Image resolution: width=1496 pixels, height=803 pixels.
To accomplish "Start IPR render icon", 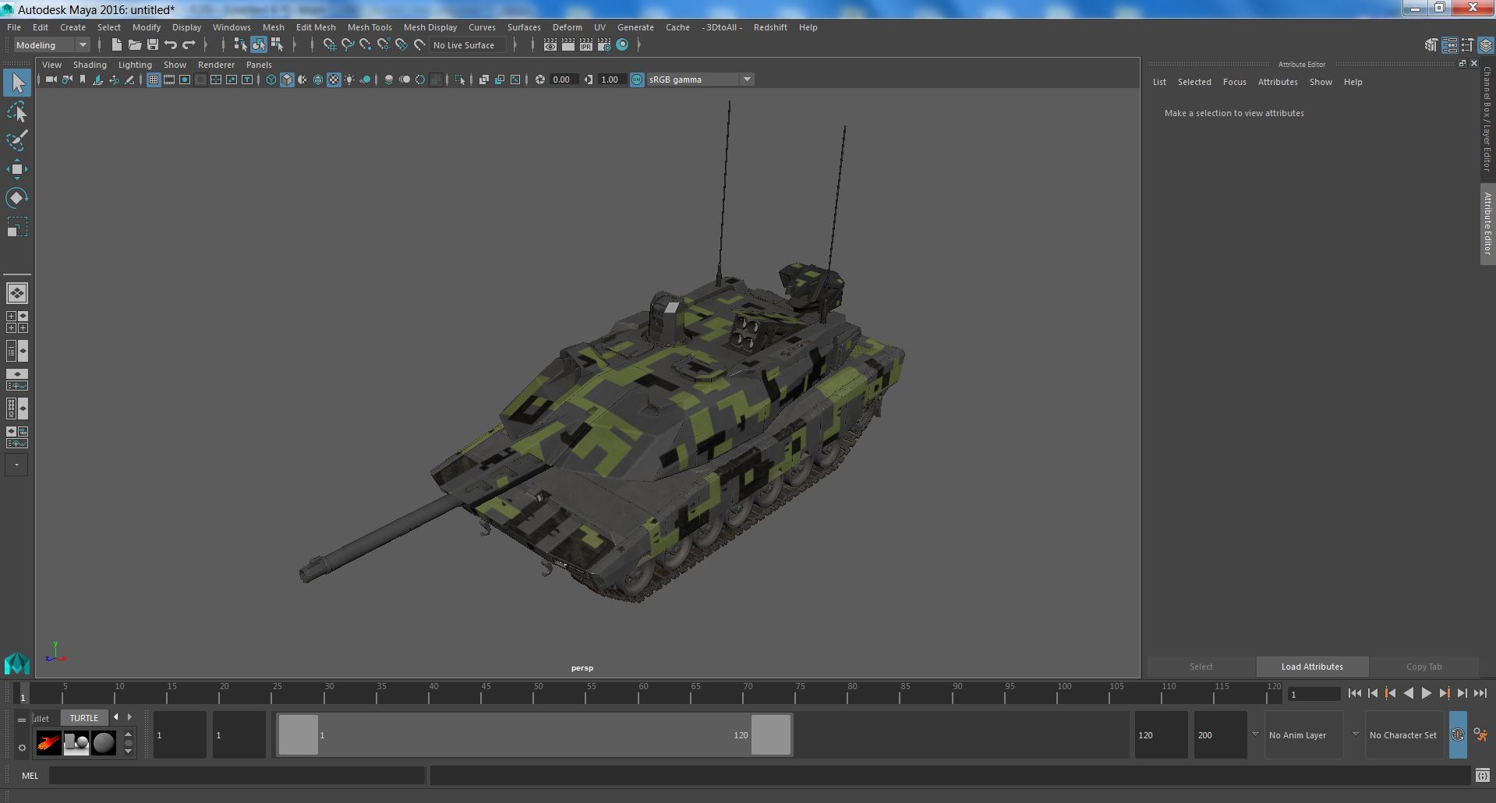I will pyautogui.click(x=586, y=45).
